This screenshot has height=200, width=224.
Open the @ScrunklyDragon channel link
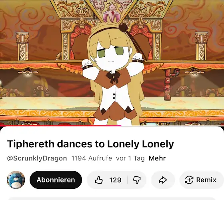click(37, 158)
